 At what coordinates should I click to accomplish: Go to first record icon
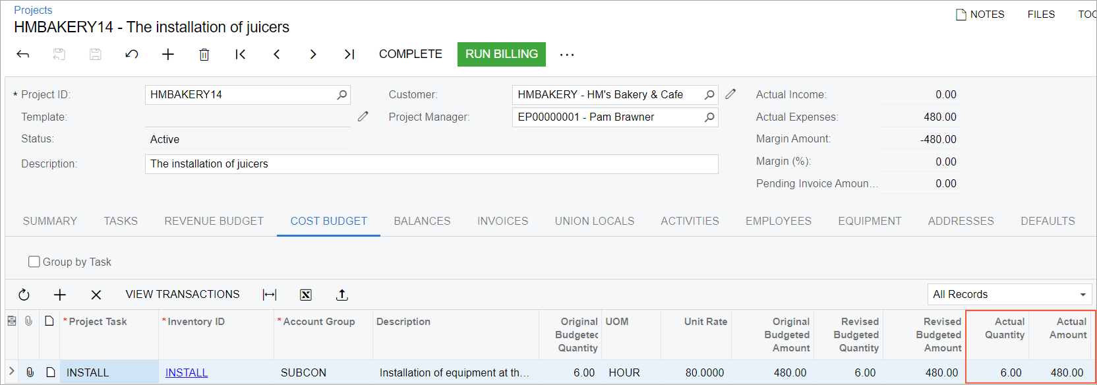(241, 54)
